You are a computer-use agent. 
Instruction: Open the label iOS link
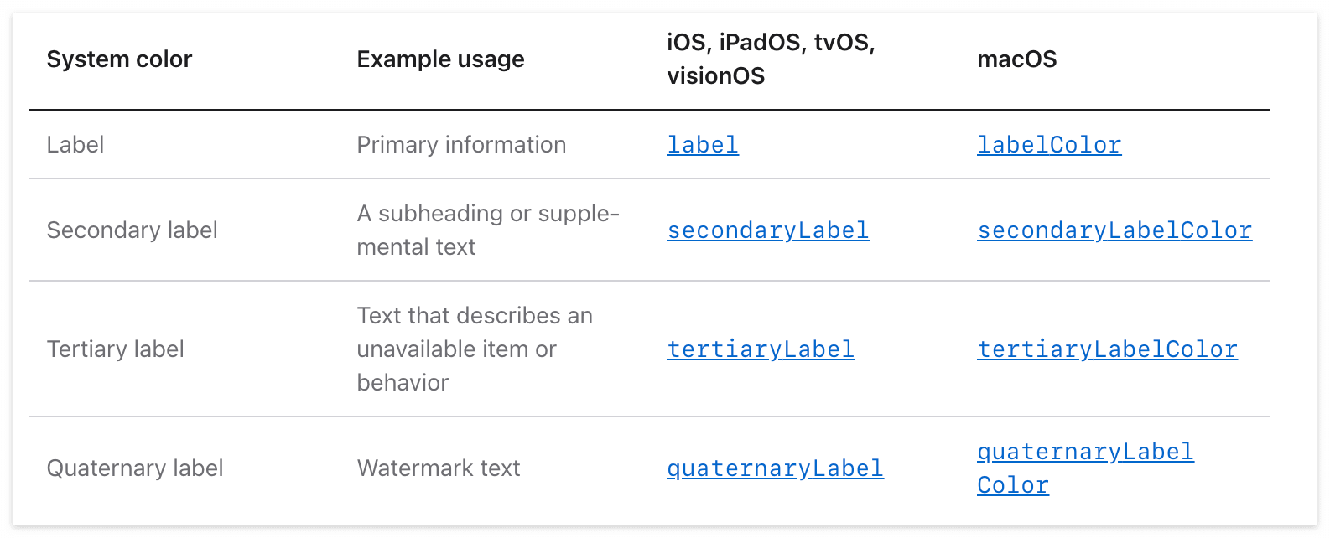coord(703,145)
